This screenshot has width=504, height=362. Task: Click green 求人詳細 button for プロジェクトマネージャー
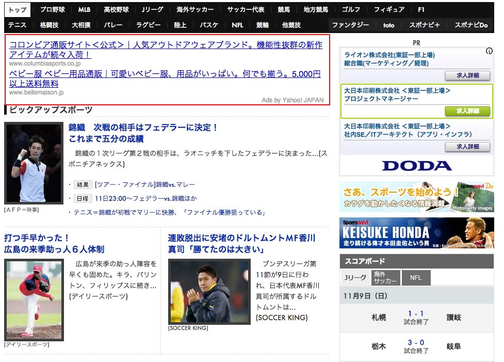click(x=467, y=112)
